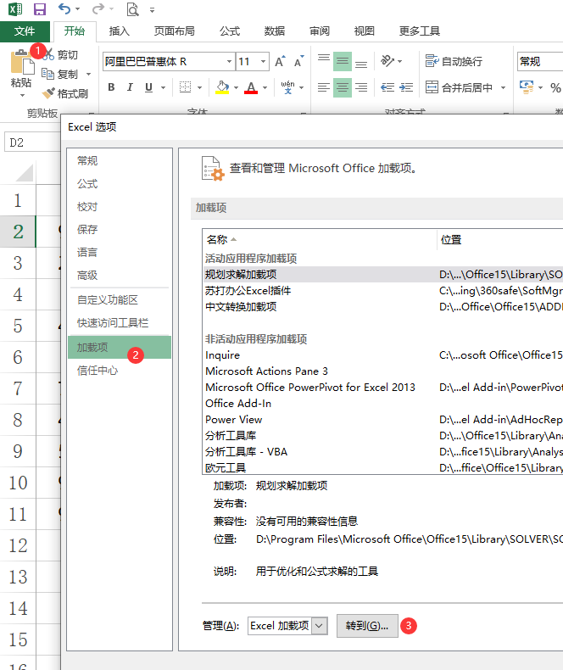Click the wén phonetic guide icon
The width and height of the screenshot is (563, 670).
coord(287,87)
